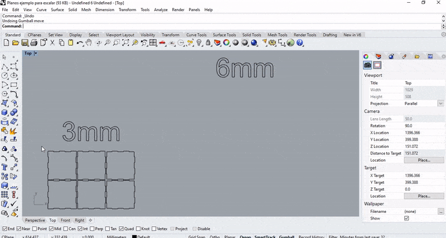Save the model with the floppy disk icon
The height and width of the screenshot is (238, 446).
25,43
